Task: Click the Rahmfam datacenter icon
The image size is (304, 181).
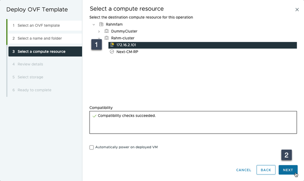Action: tap(101, 24)
